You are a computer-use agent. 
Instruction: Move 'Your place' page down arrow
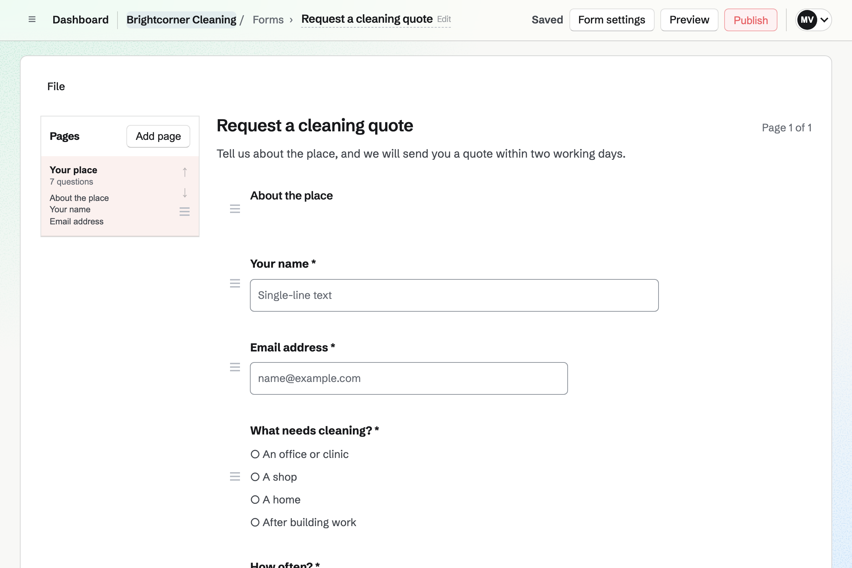point(185,193)
